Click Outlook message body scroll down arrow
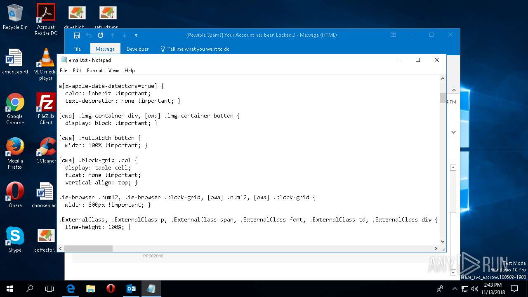Image resolution: width=528 pixels, height=297 pixels. click(x=453, y=272)
